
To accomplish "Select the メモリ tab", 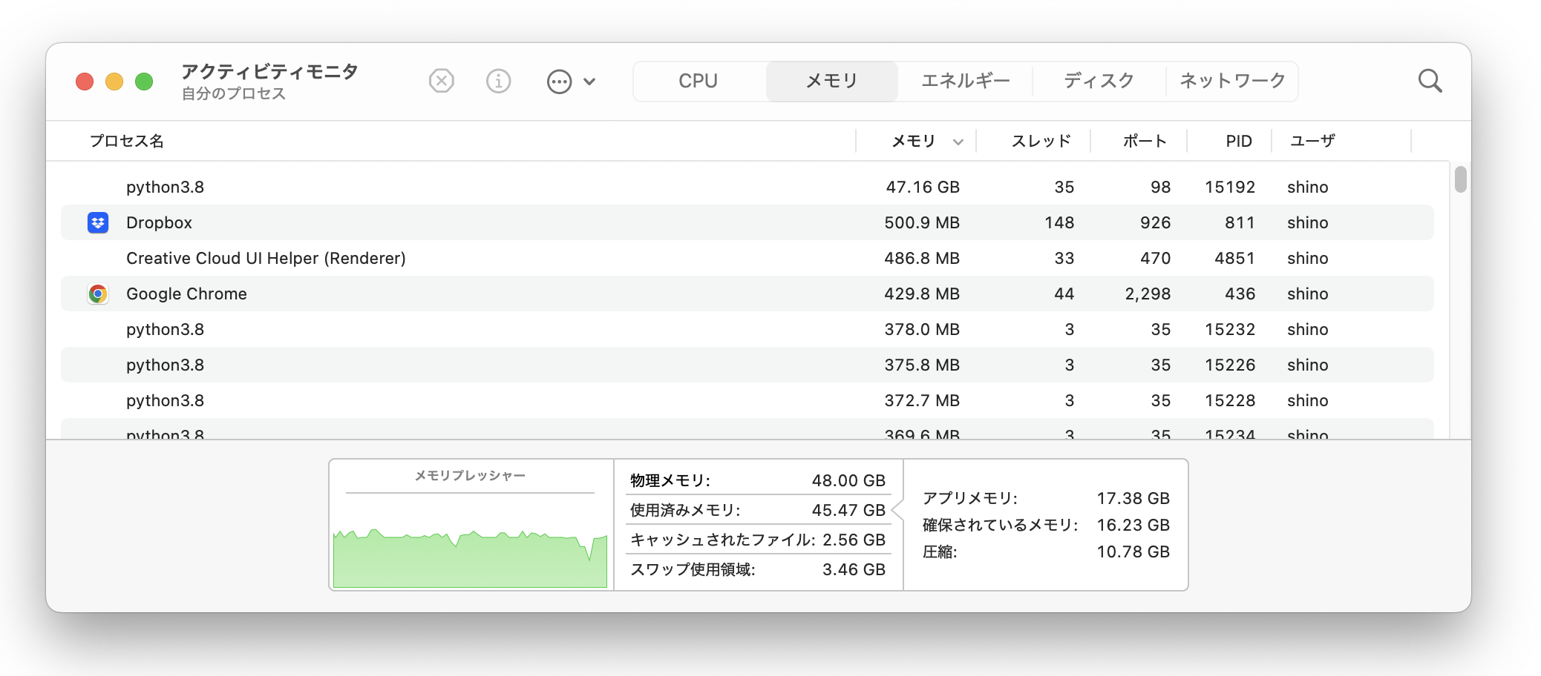I will 831,81.
